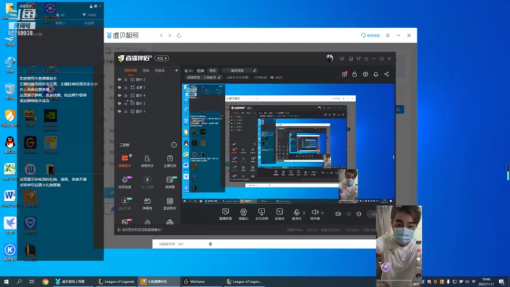Toggle visibility of 图片 1 source
The width and height of the screenshot is (510, 287).
[119, 111]
